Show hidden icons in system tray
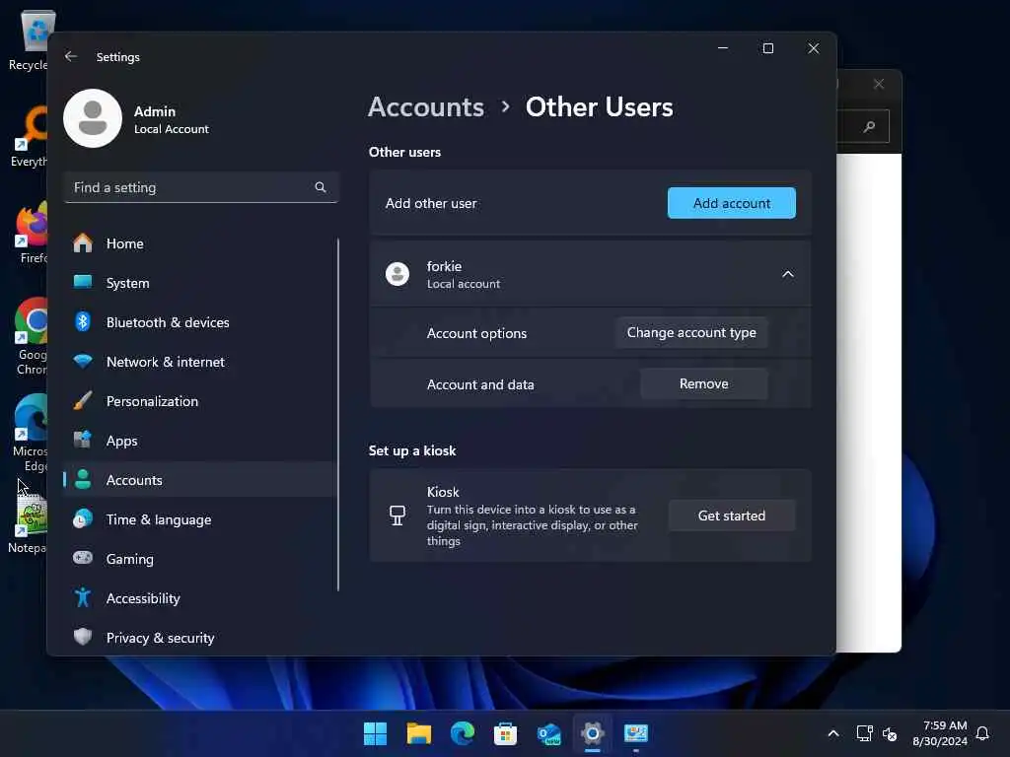Screen dimensions: 1010x757 pos(832,733)
